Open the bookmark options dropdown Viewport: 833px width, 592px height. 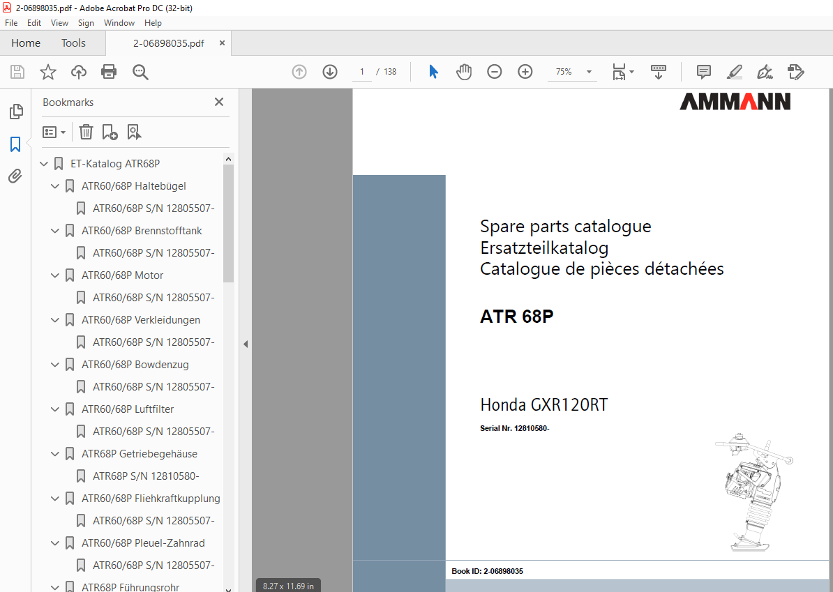point(54,132)
